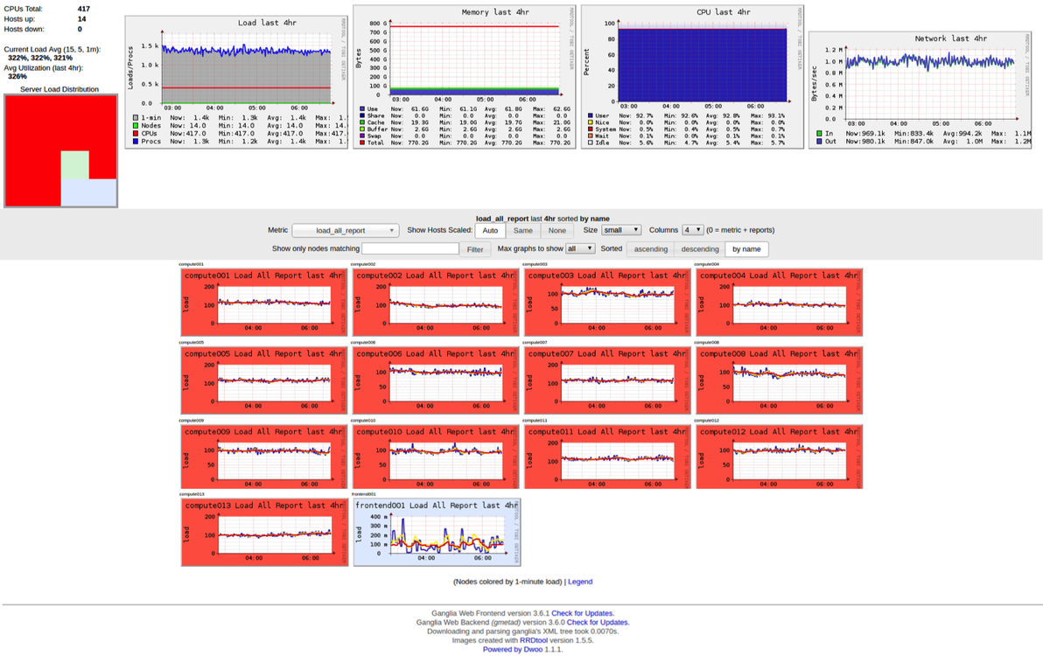Click the CPUs Total value 417
This screenshot has width=1050, height=656.
point(83,8)
